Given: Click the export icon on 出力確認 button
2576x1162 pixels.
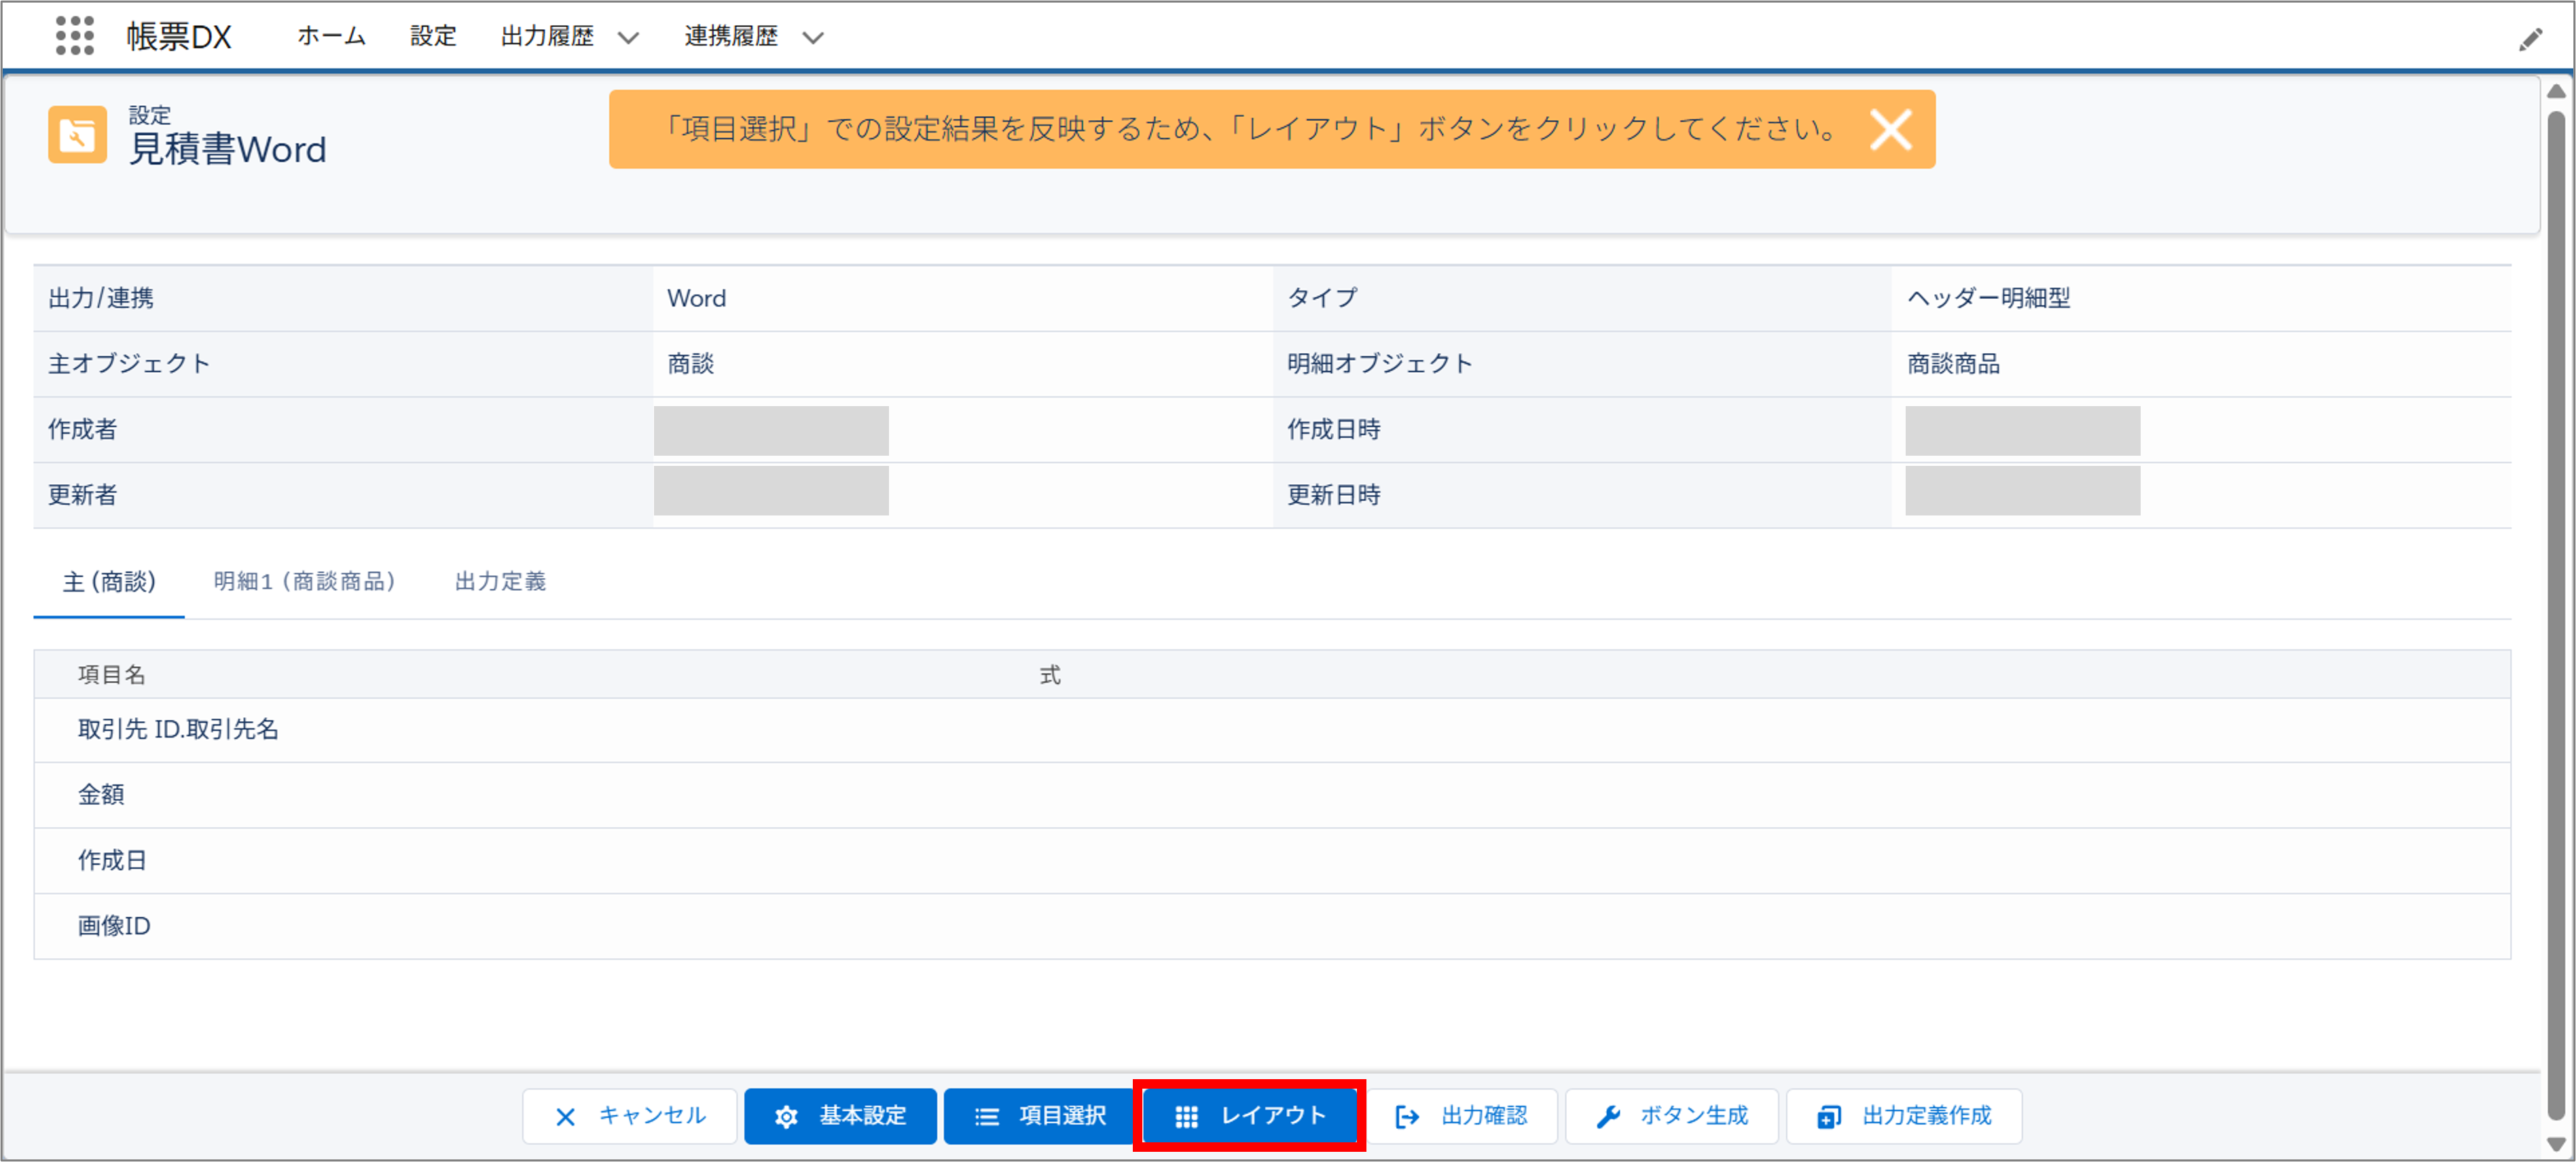Looking at the screenshot, I should point(1407,1116).
